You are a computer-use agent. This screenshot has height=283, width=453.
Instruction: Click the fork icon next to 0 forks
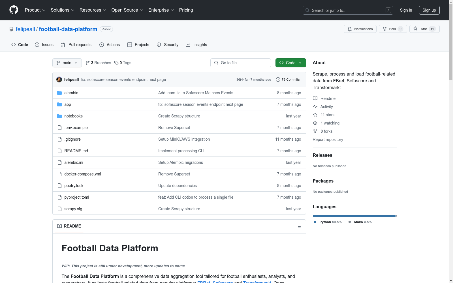(x=315, y=131)
